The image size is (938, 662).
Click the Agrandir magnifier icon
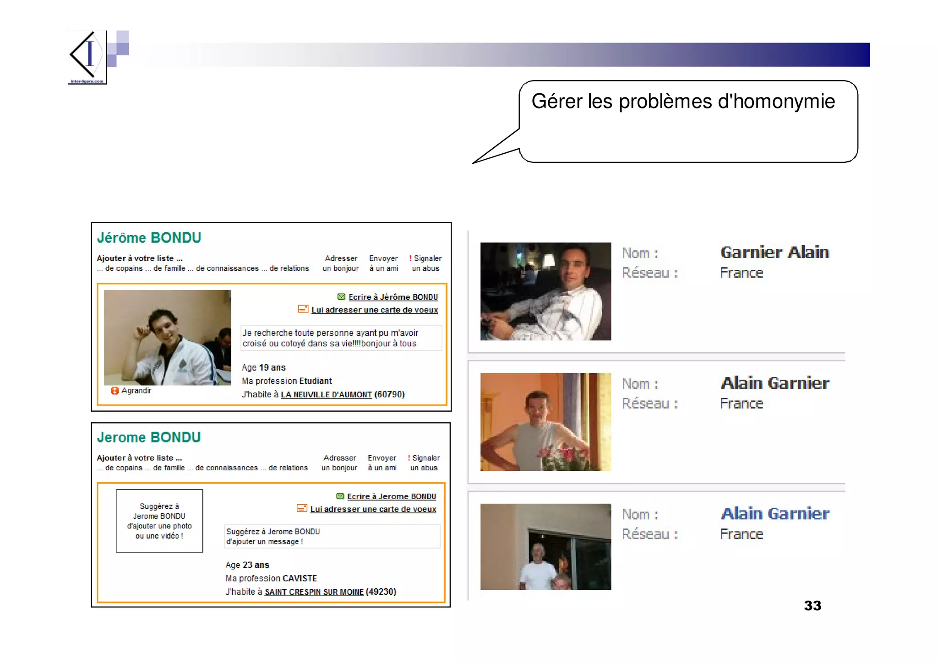(115, 390)
